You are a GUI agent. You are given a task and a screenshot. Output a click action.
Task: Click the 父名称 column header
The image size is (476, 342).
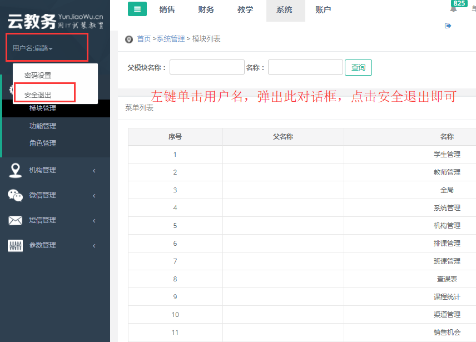[x=283, y=137]
